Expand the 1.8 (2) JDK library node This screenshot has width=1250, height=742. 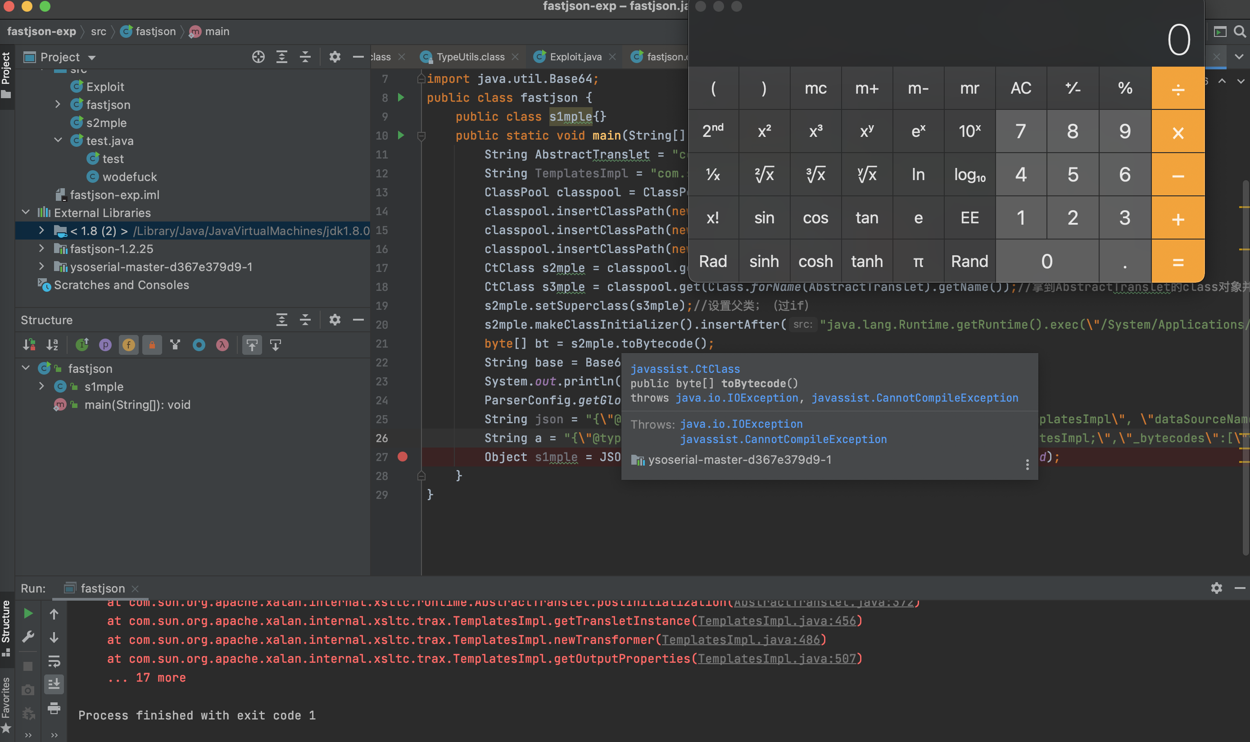[42, 231]
